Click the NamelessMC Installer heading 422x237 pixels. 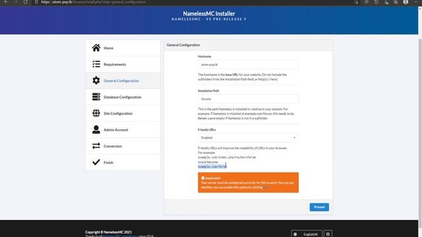coord(209,13)
